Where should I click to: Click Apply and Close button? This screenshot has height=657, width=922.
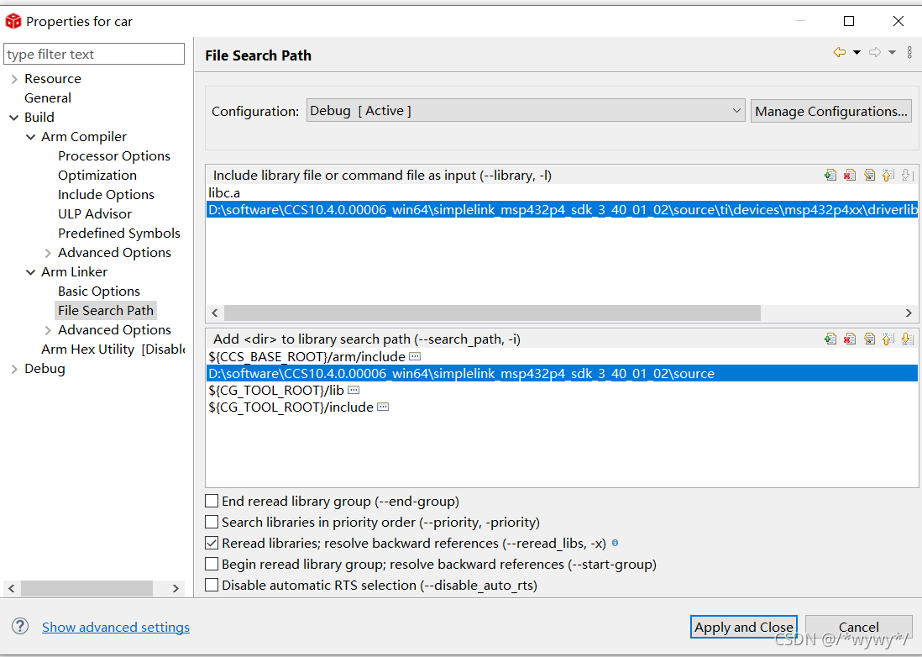click(744, 627)
